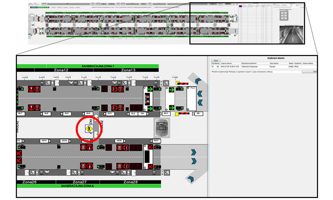Click the 6+975 chainage marker
The image size is (333, 200).
point(42,77)
